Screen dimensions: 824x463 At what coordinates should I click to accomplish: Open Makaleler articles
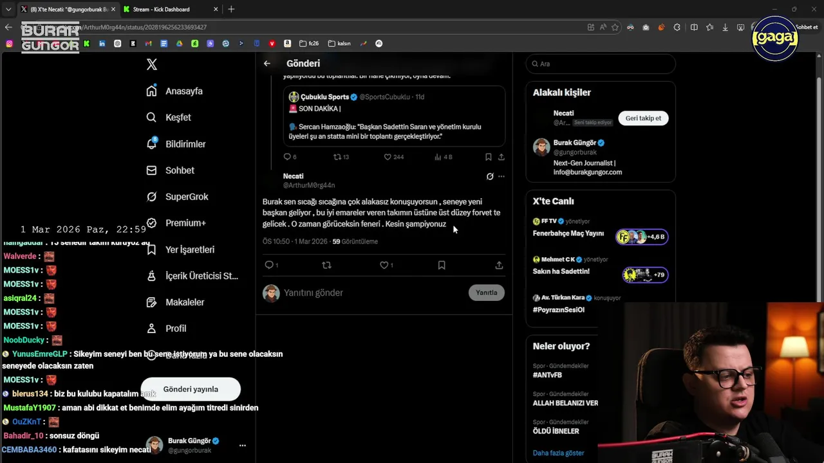tap(175, 302)
